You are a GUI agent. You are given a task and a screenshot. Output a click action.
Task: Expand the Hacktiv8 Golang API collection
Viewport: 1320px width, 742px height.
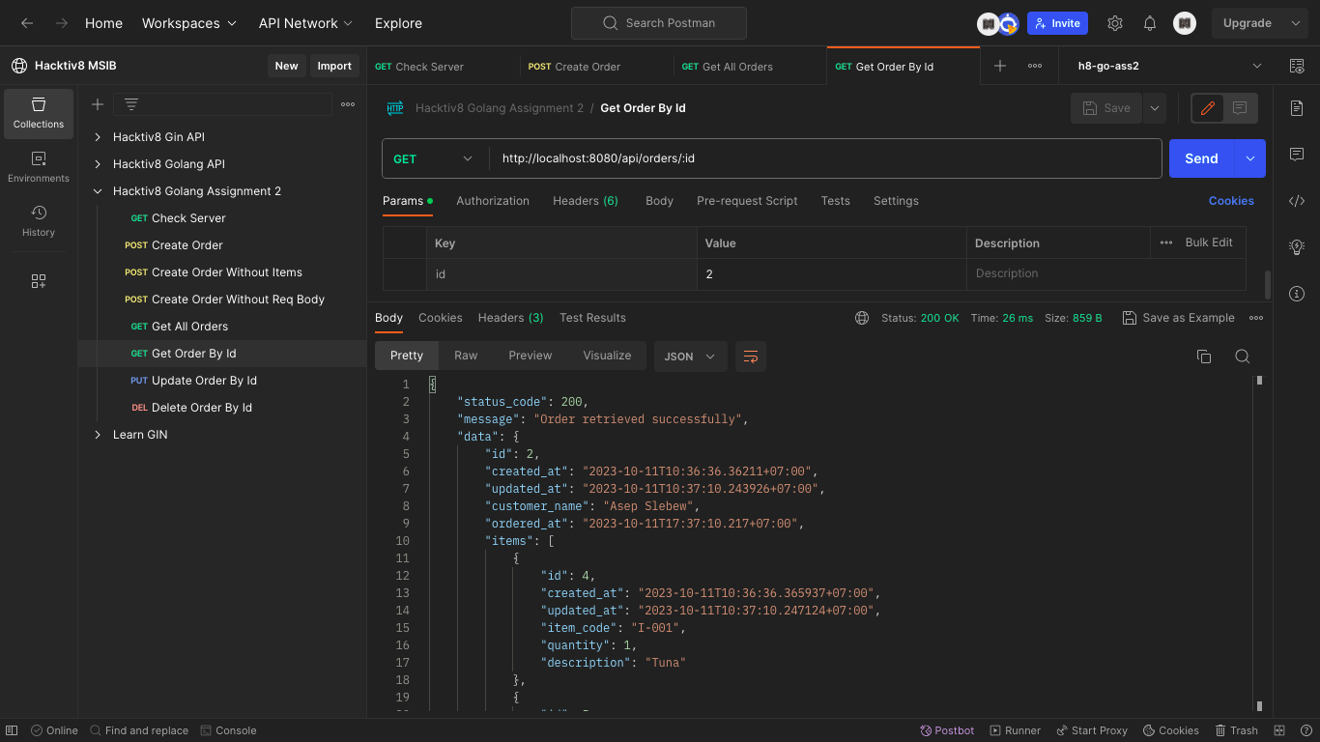point(98,164)
